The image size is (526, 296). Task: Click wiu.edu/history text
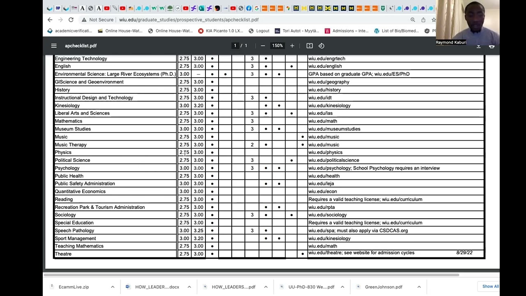325,90
